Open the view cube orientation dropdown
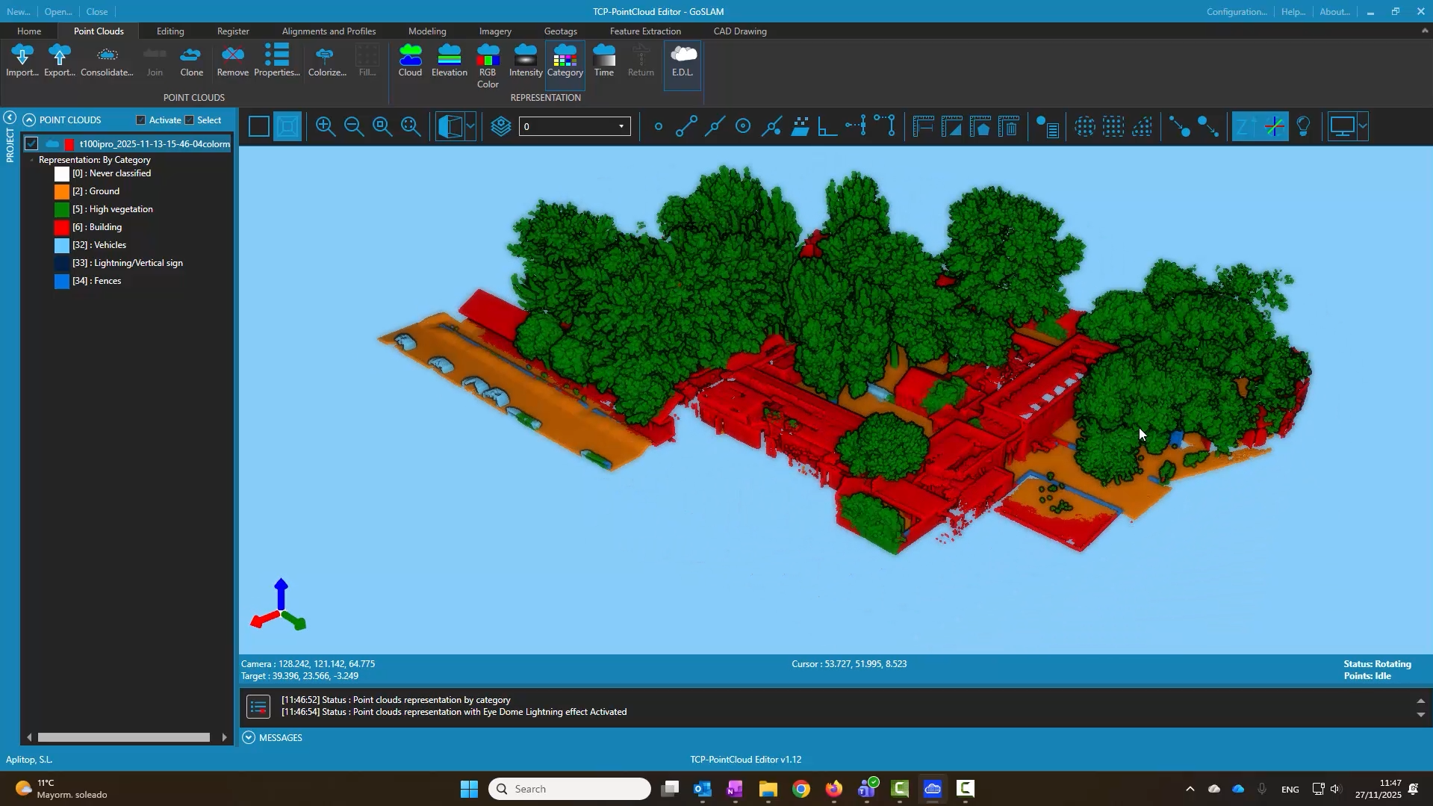The height and width of the screenshot is (806, 1433). click(470, 125)
